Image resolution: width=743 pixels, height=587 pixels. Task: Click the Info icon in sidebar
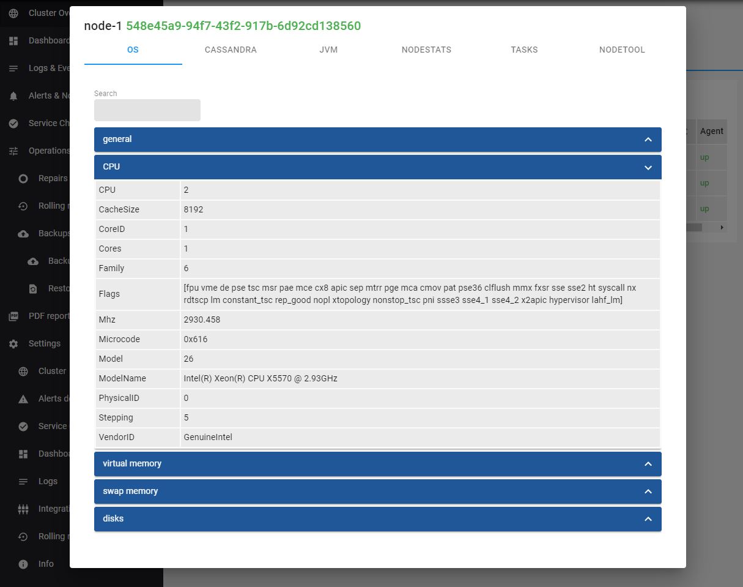point(23,564)
